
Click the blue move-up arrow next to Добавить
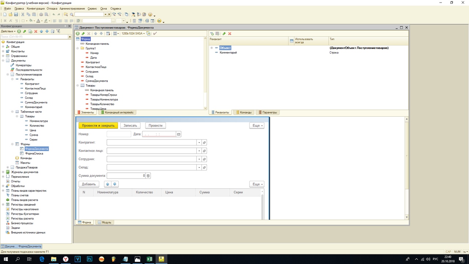pos(108,184)
